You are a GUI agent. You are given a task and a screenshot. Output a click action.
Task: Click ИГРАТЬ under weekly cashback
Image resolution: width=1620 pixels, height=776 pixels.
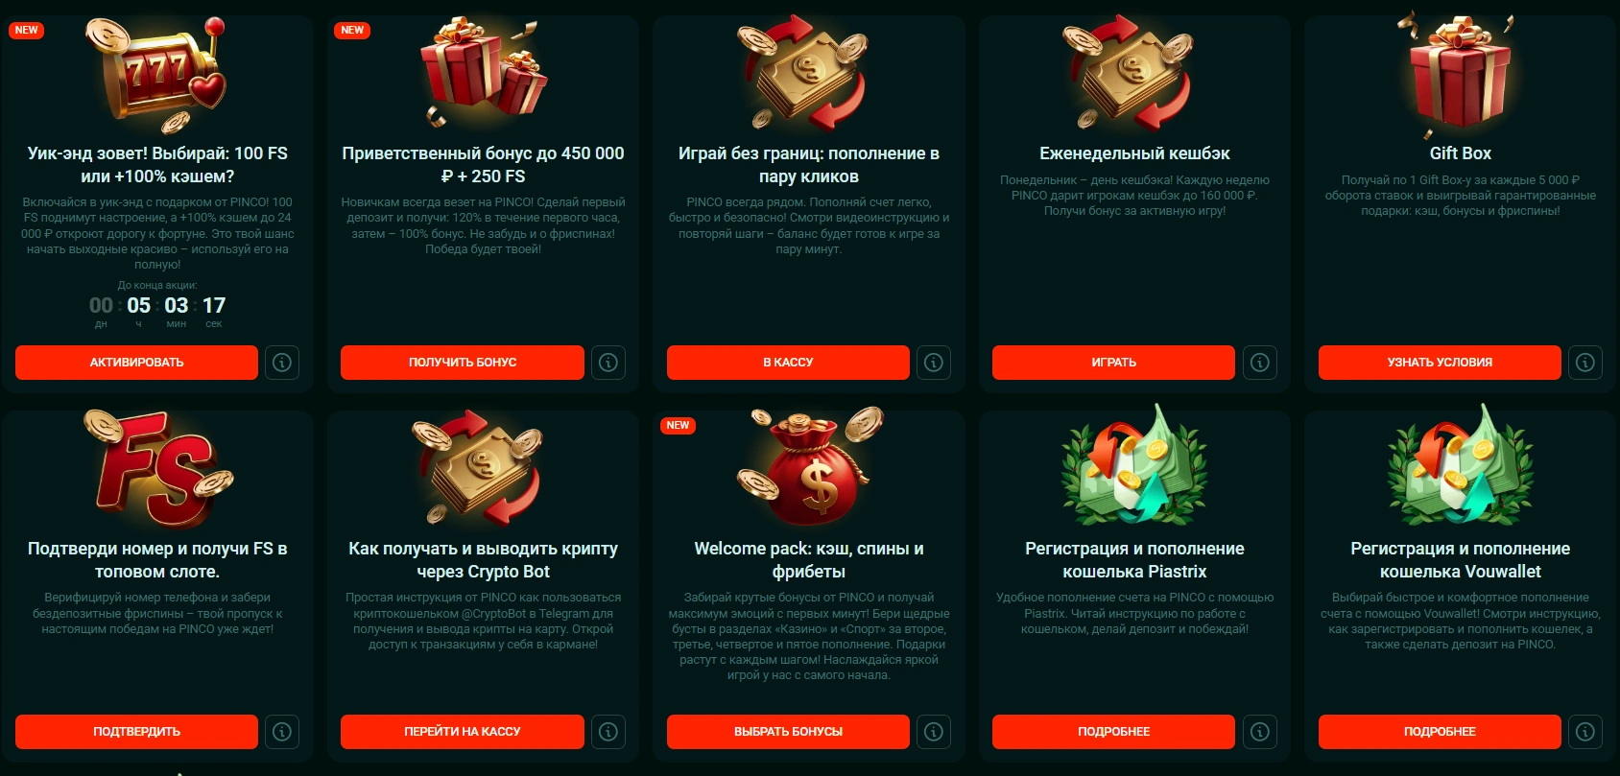click(x=1113, y=363)
